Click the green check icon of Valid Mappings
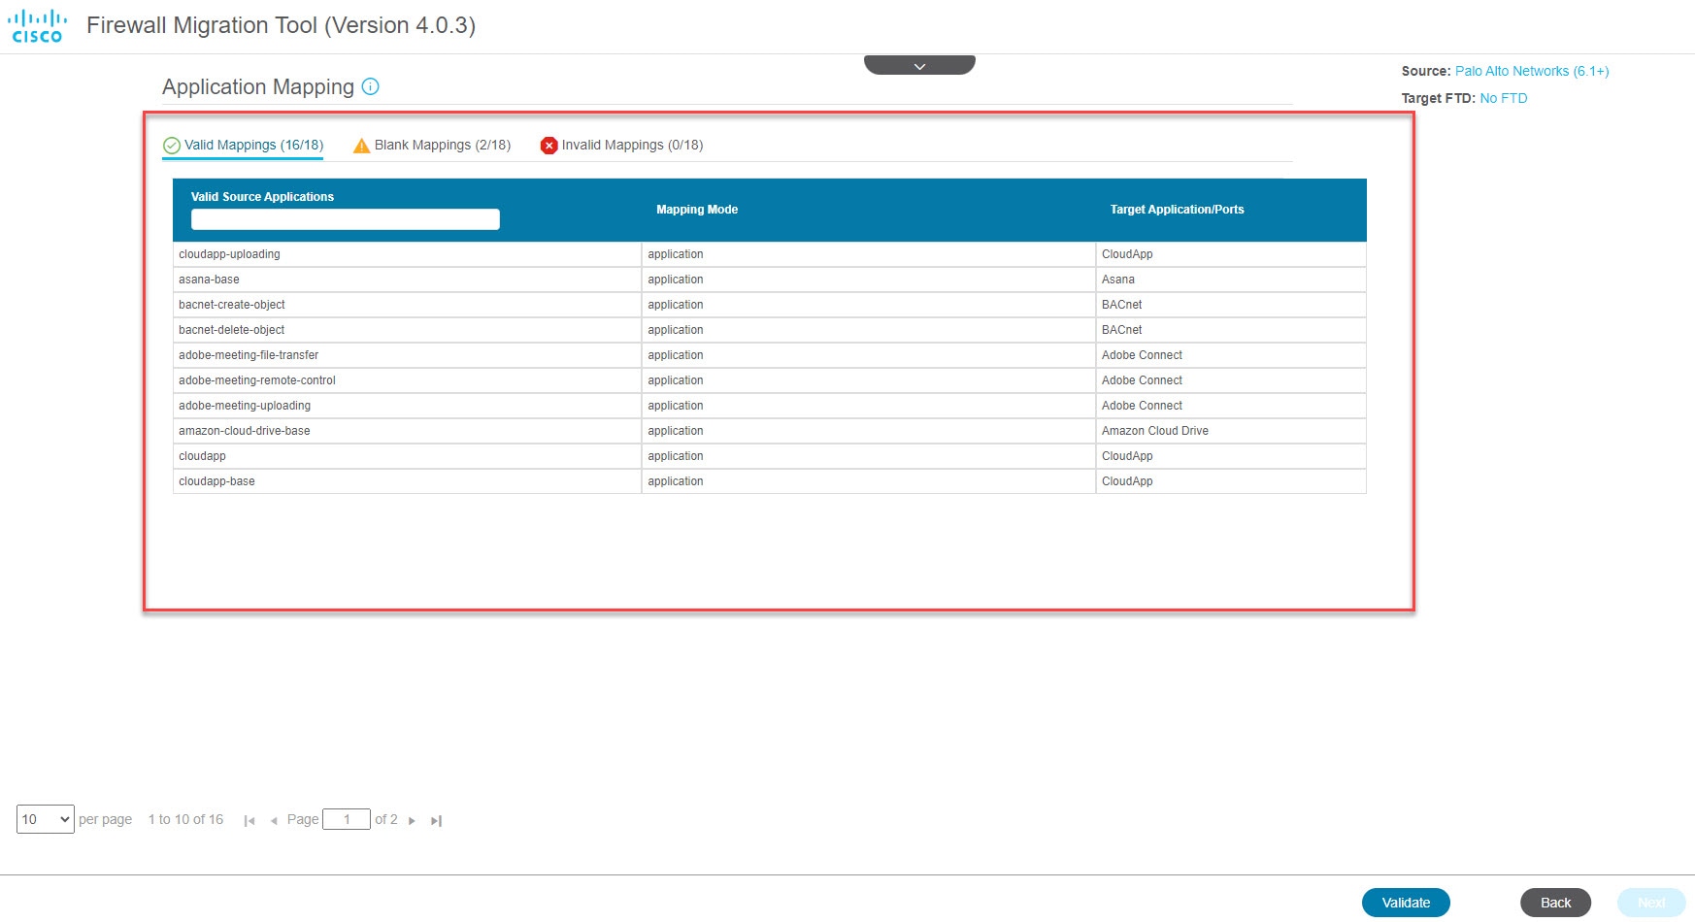The height and width of the screenshot is (922, 1695). [172, 146]
